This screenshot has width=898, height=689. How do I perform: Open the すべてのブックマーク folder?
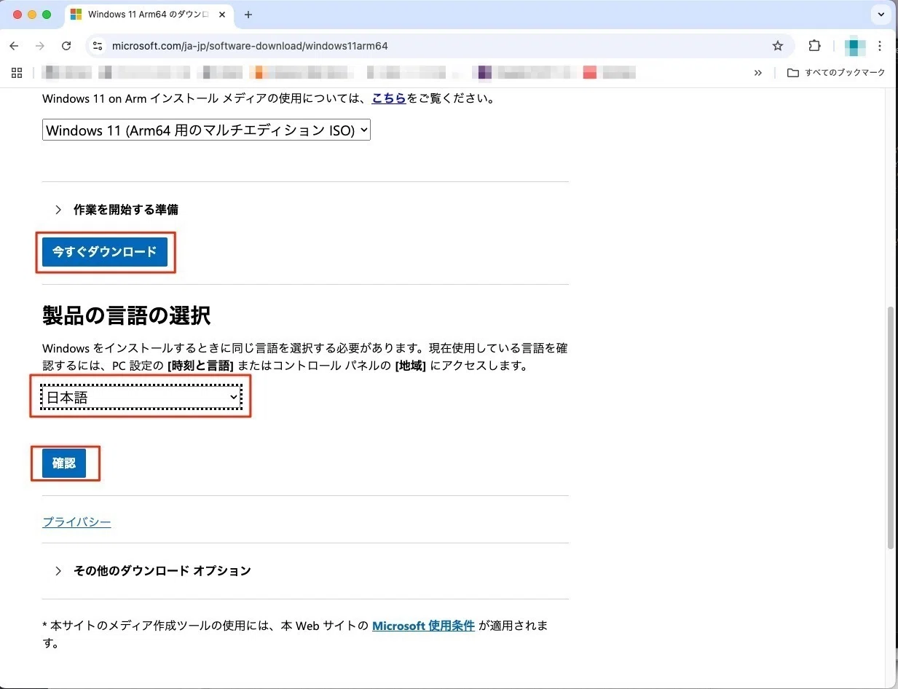[x=836, y=73]
